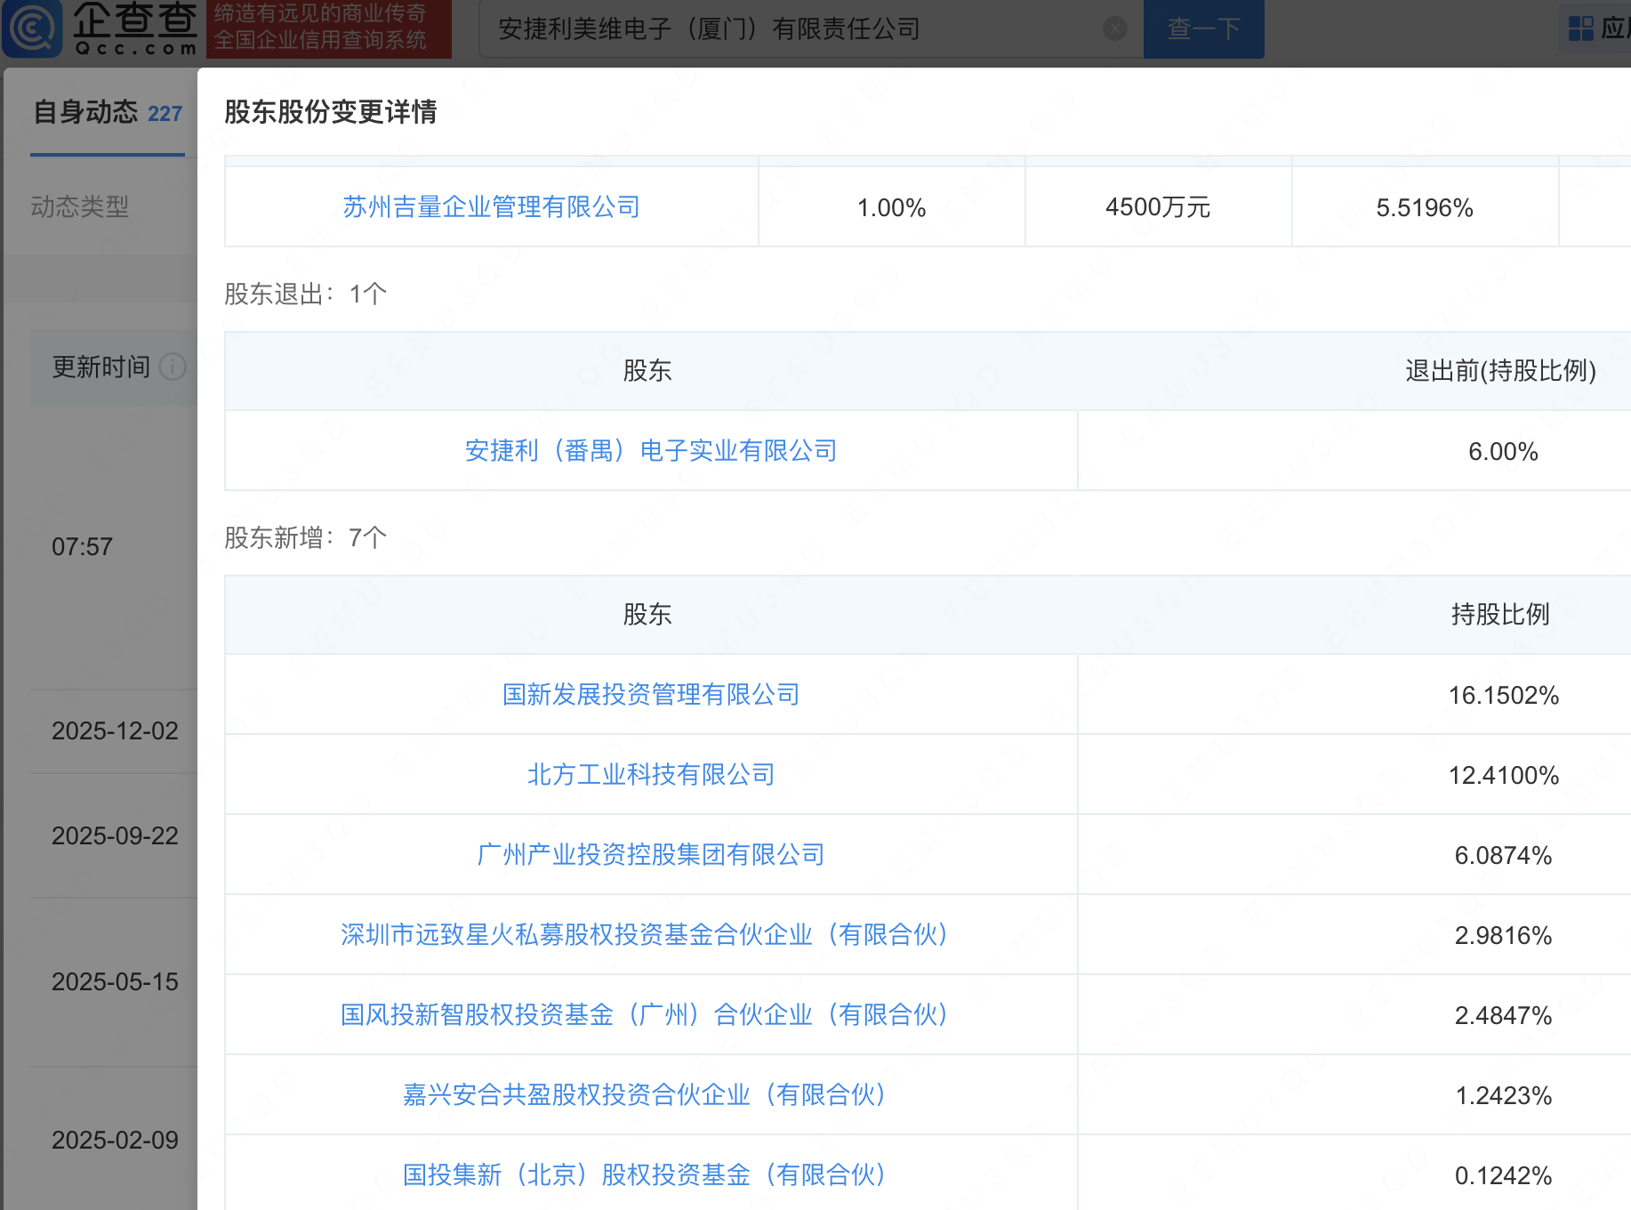Screen dimensions: 1631x1210
Task: Open the 安捷利（番禺）电子实业有限公司 link
Action: click(649, 451)
